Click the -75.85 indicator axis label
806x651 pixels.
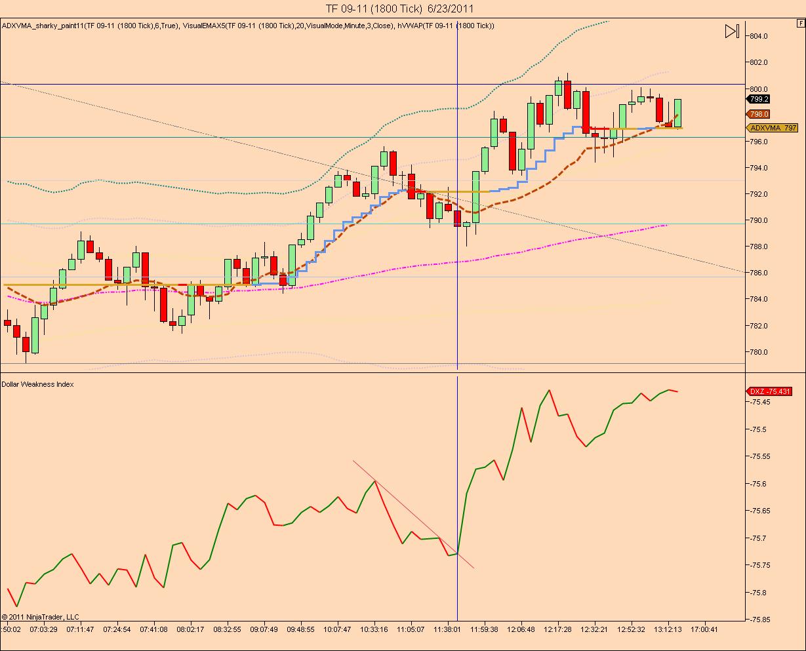[x=760, y=620]
